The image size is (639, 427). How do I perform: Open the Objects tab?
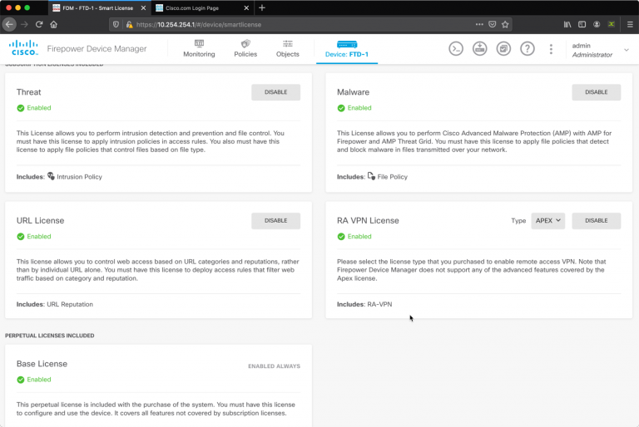(288, 49)
